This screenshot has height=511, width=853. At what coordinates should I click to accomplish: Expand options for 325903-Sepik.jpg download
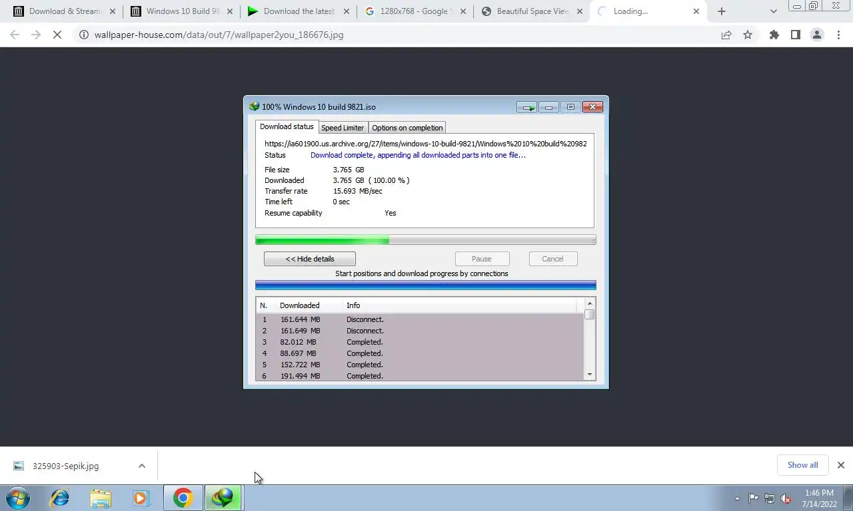(142, 466)
